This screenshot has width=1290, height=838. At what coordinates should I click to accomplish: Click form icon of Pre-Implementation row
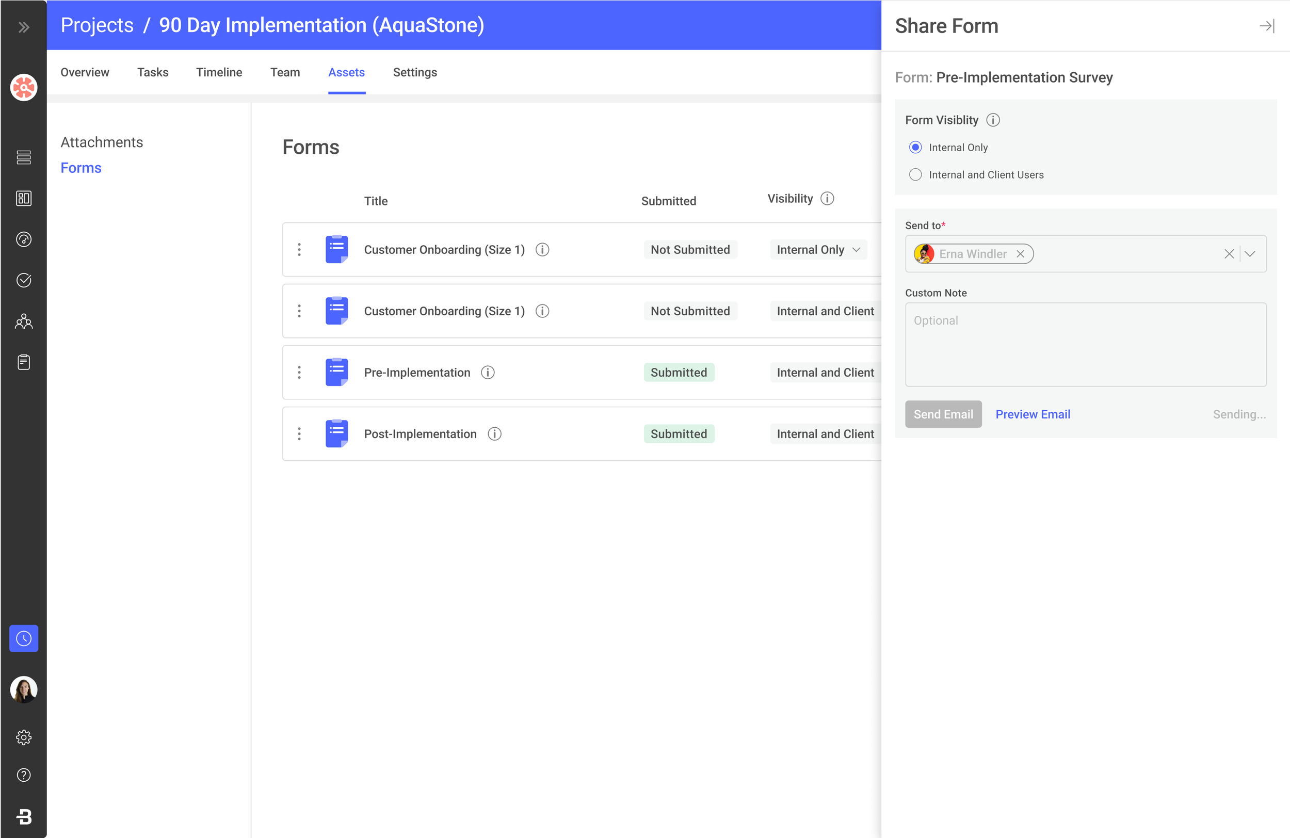point(336,372)
